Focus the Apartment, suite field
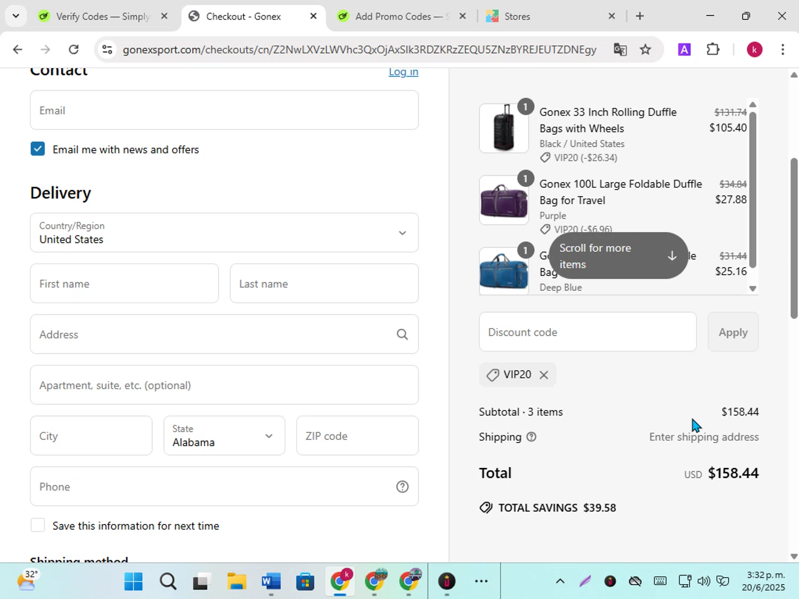This screenshot has width=799, height=599. pyautogui.click(x=224, y=385)
